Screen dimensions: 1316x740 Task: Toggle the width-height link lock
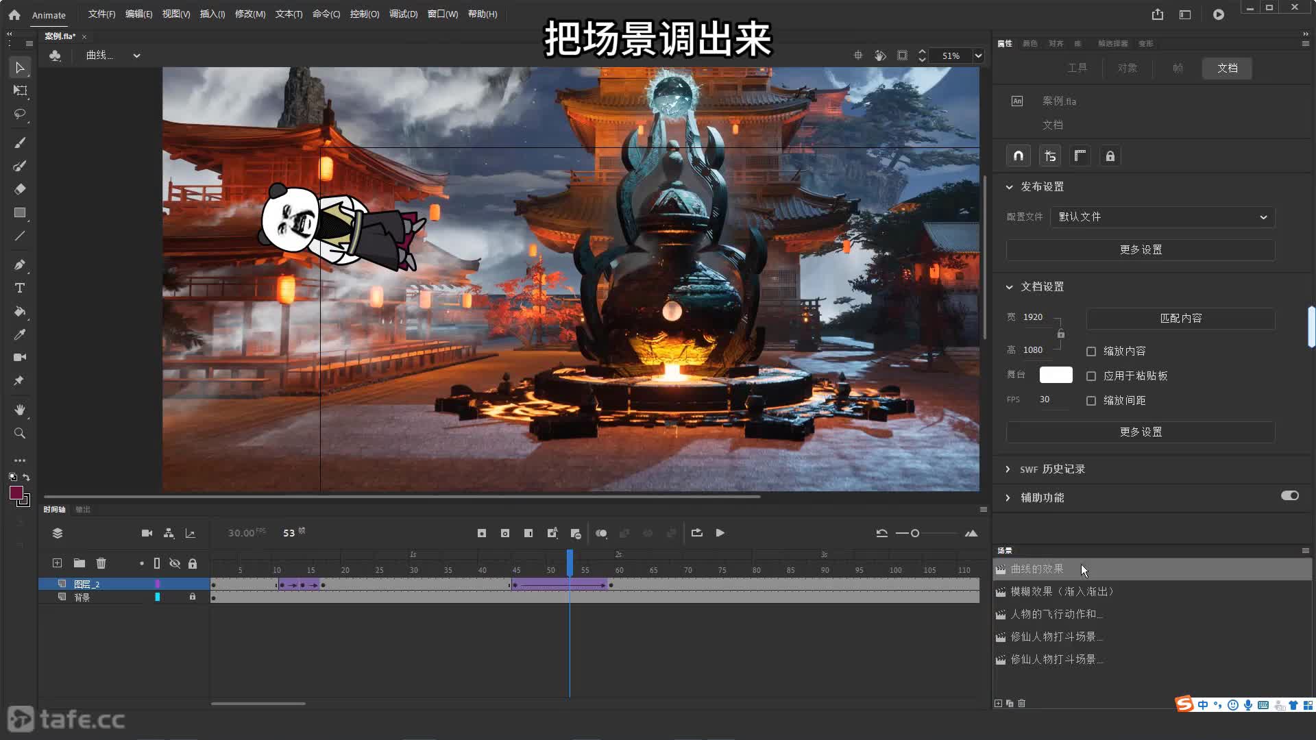(1061, 334)
